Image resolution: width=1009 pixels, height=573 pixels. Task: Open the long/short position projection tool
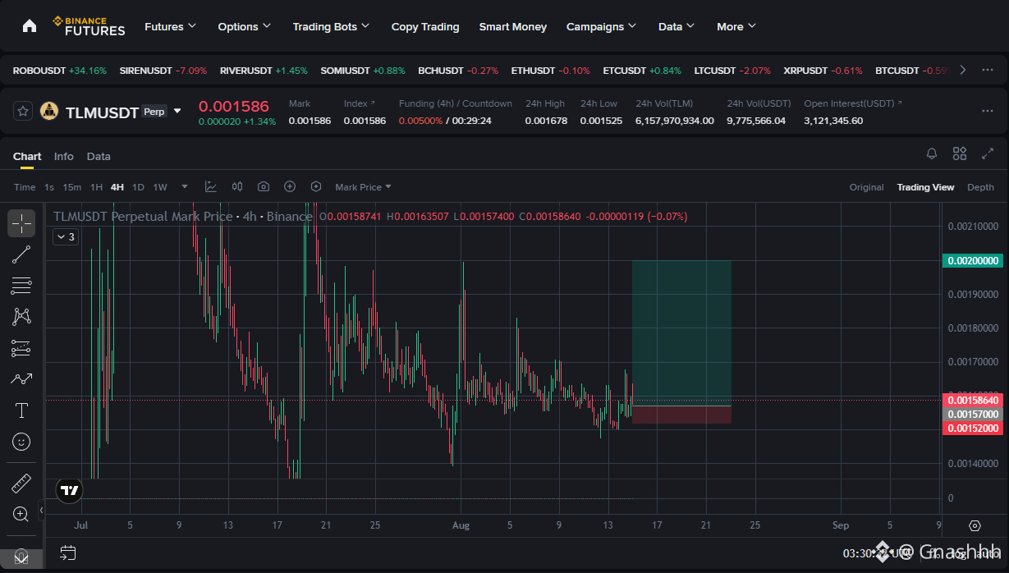coord(21,348)
